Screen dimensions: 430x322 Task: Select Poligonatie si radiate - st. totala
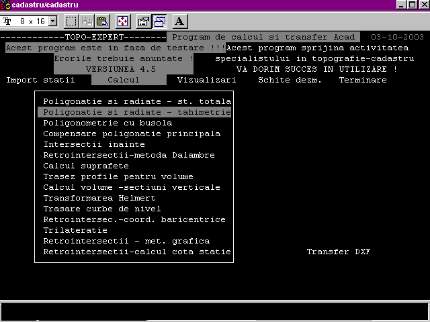click(136, 102)
